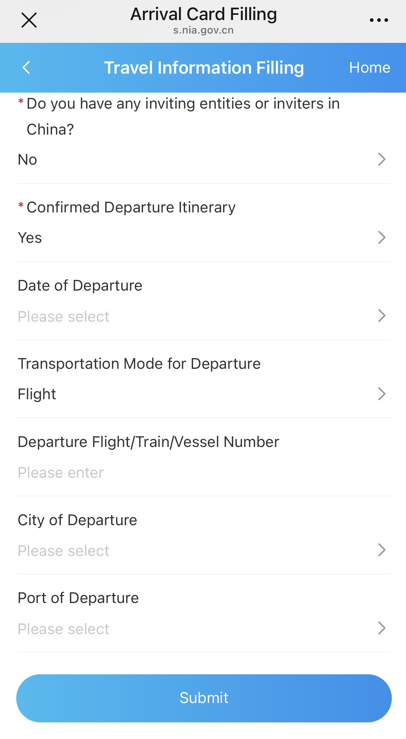406x739 pixels.
Task: Change the transportation mode from Flight
Action: 204,394
